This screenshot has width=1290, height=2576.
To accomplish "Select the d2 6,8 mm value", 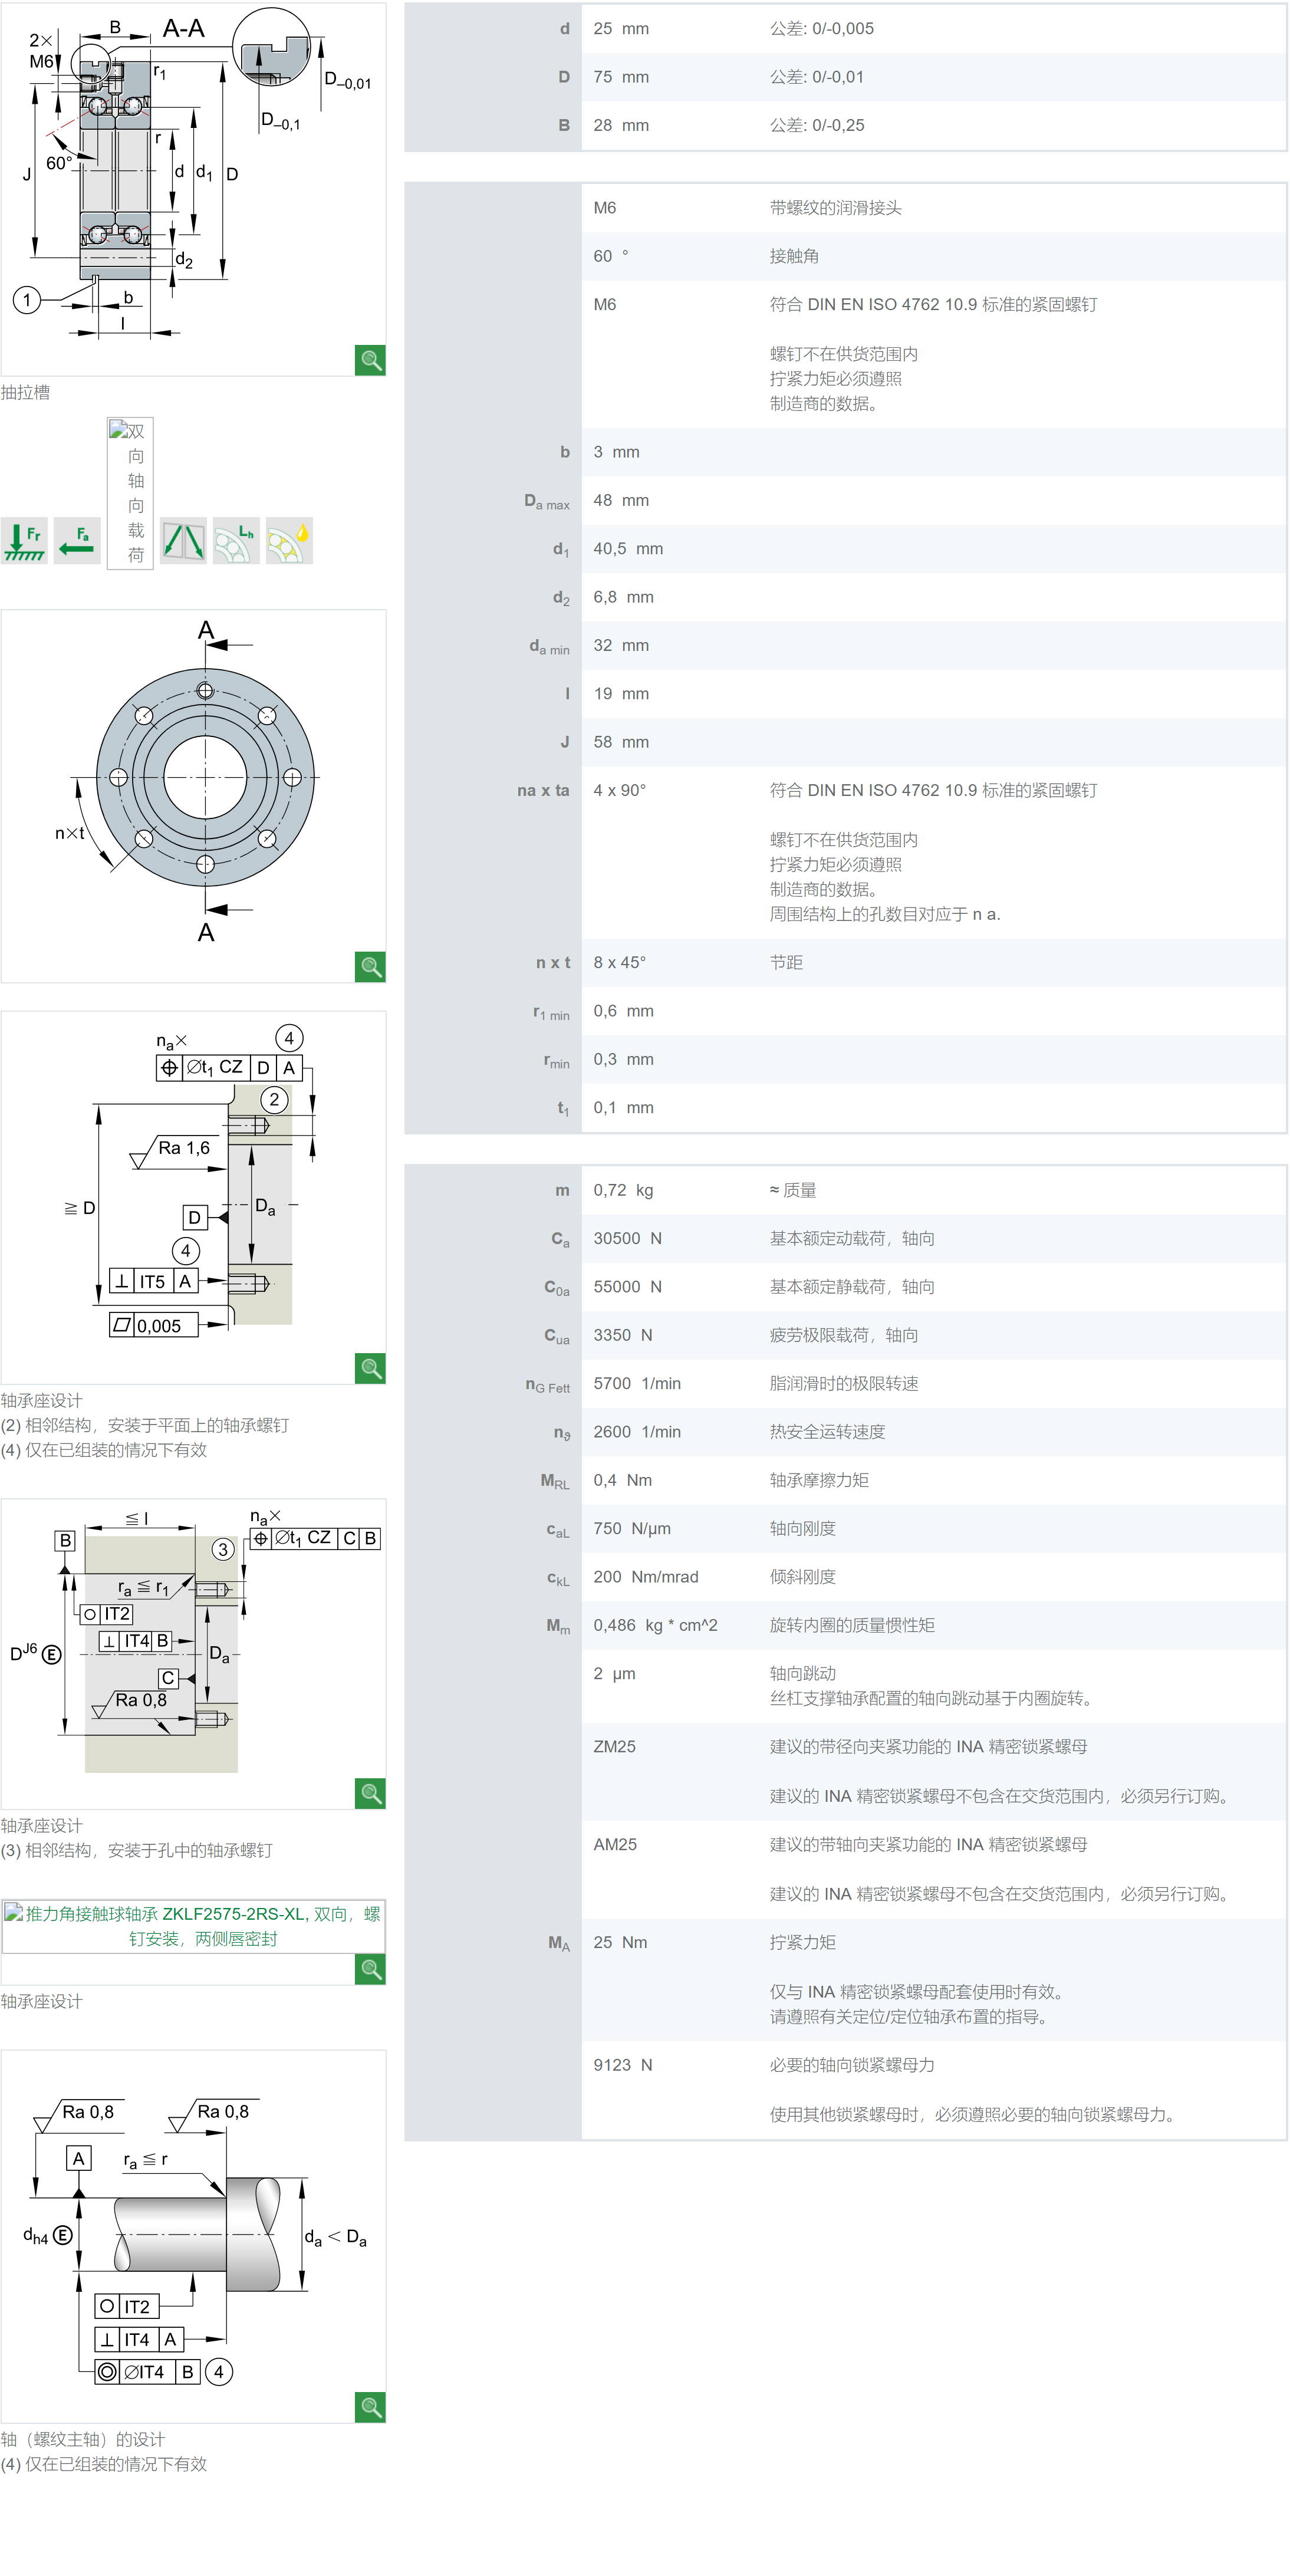I will [x=623, y=597].
